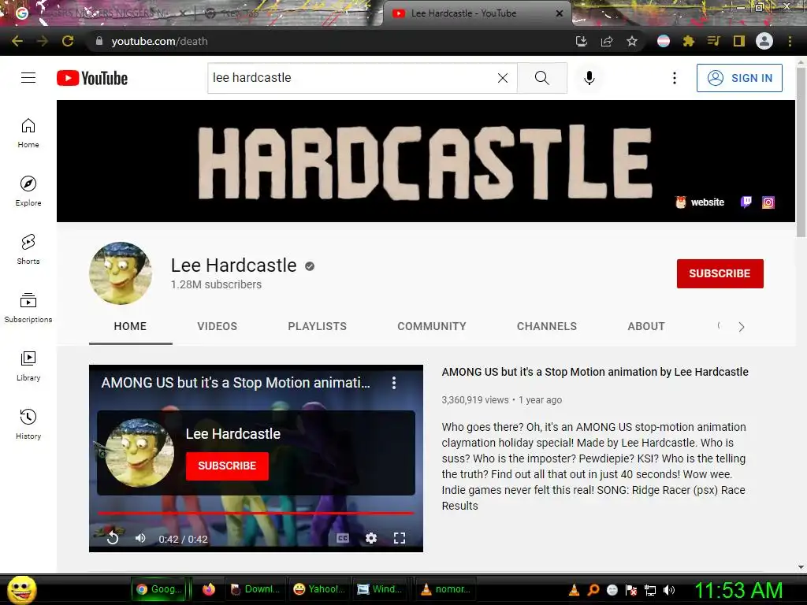Screen dimensions: 807x605
Task: Reload the page with the refresh icon
Action: [x=68, y=41]
